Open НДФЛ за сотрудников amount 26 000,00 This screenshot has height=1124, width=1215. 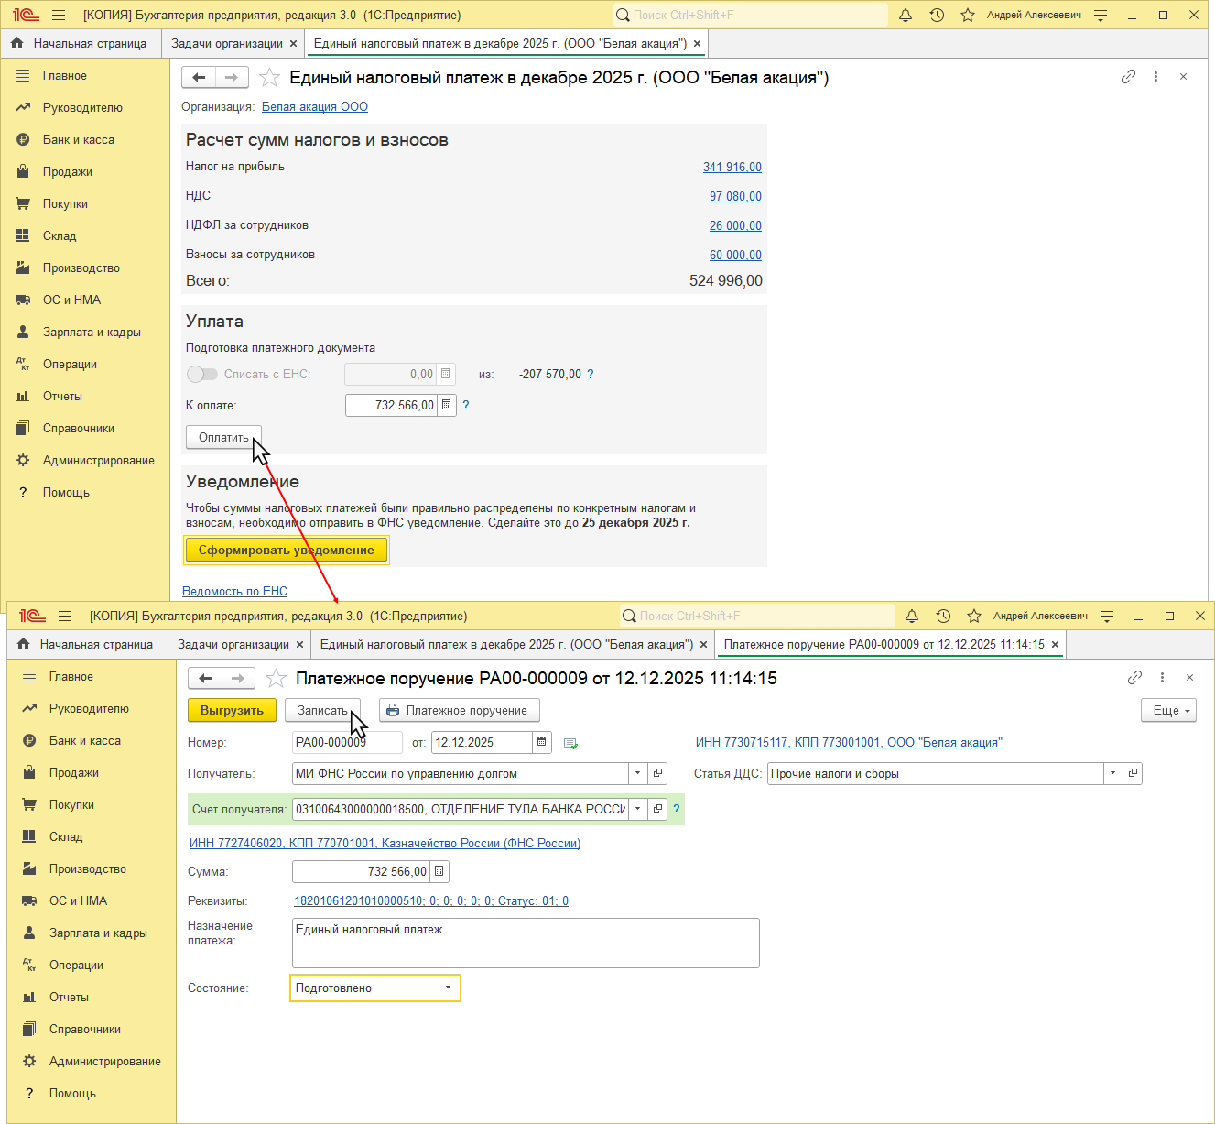pyautogui.click(x=735, y=225)
